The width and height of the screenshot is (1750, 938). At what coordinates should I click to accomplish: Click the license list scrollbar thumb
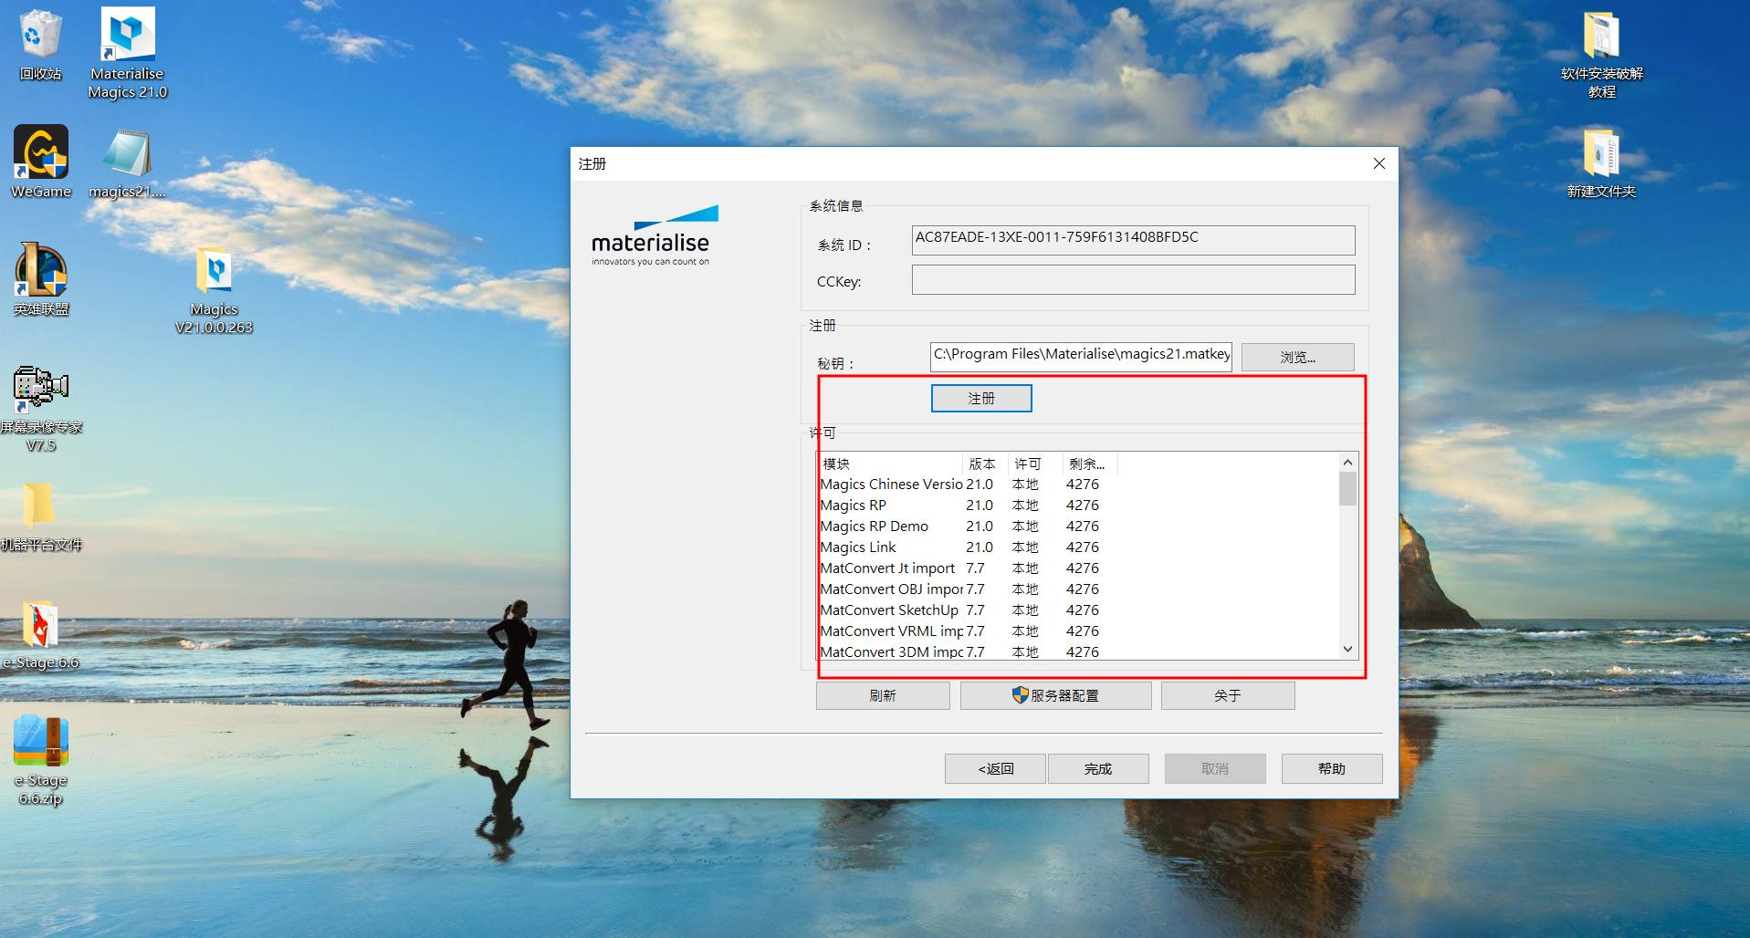click(1347, 488)
